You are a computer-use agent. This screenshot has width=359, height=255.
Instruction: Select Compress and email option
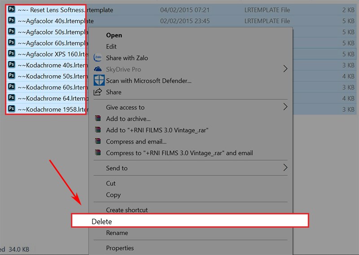point(136,141)
